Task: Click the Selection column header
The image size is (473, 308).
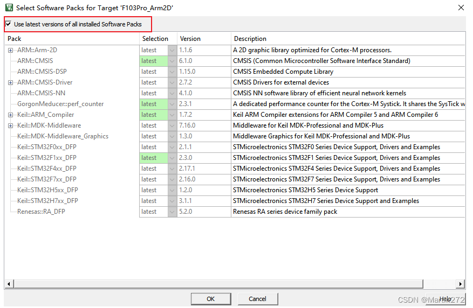Action: coord(158,39)
